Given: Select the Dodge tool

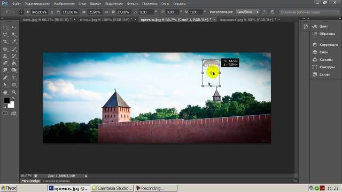Looking at the screenshot, I should (14, 70).
